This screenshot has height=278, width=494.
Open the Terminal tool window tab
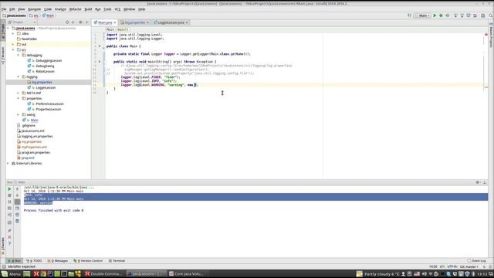tap(117, 261)
